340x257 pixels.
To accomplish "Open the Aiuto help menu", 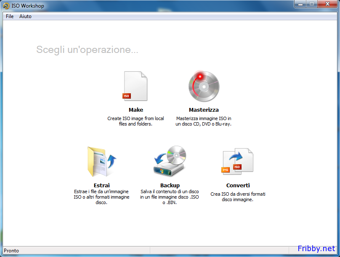I will (25, 16).
